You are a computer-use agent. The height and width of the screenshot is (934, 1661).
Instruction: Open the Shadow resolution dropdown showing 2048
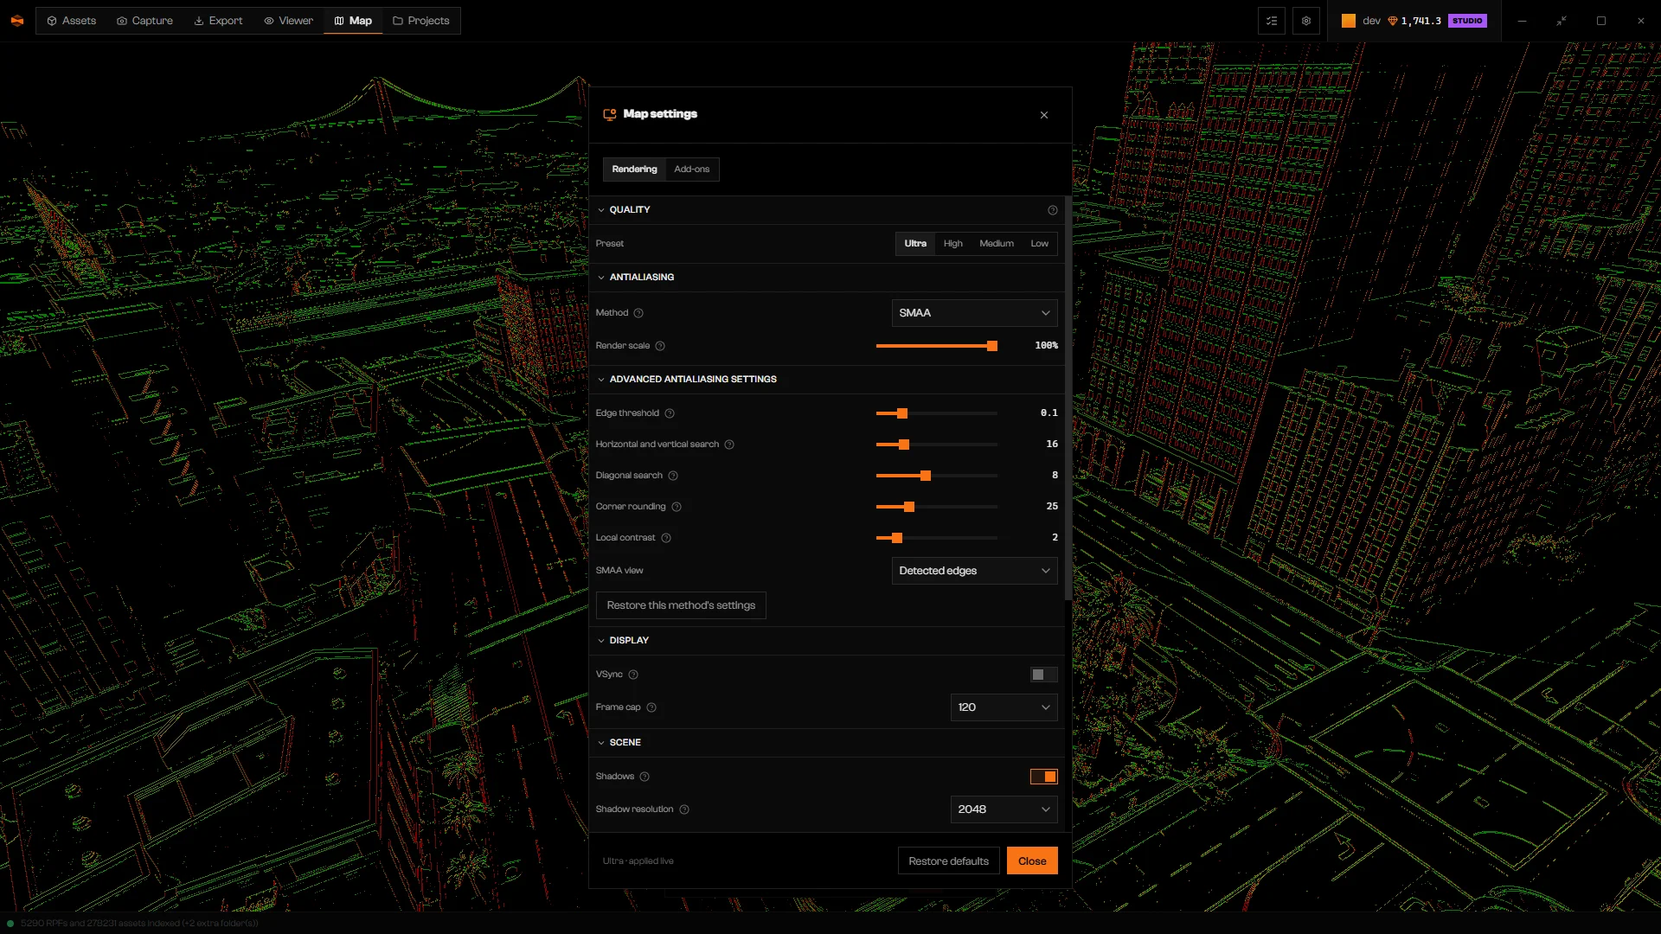tap(1004, 809)
